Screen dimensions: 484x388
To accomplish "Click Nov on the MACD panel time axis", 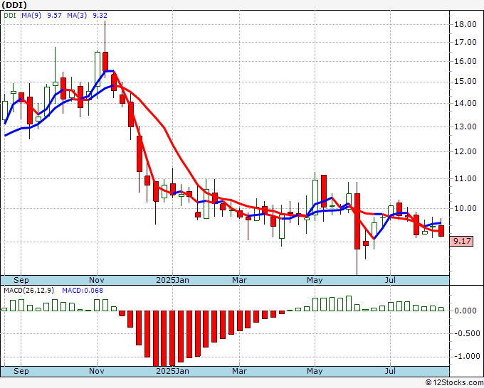I will point(97,371).
